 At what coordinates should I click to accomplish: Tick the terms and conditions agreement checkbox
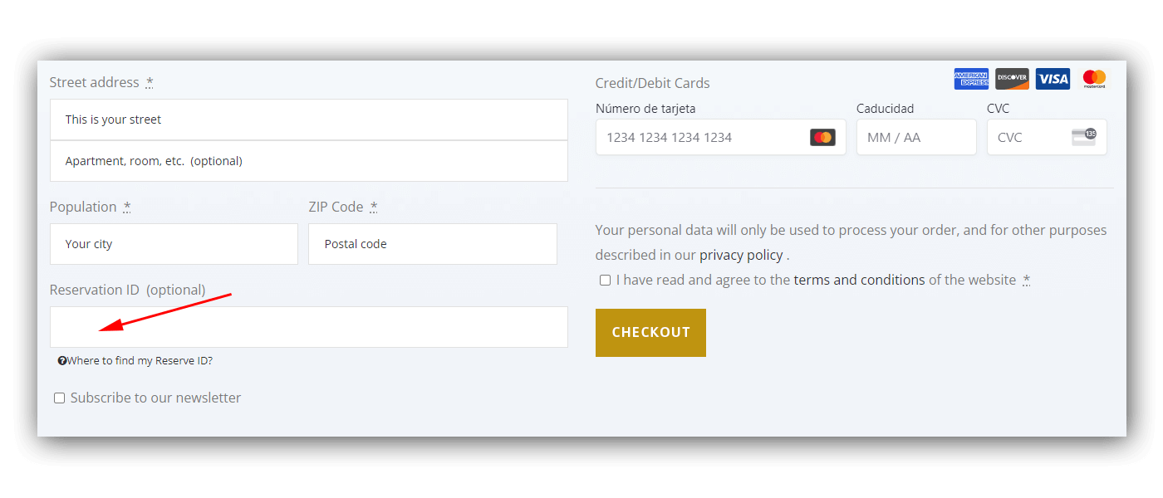[605, 281]
